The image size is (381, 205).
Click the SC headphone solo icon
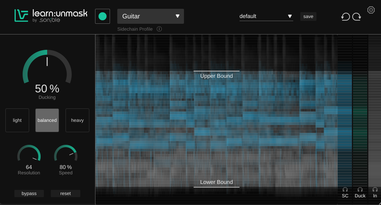point(345,190)
